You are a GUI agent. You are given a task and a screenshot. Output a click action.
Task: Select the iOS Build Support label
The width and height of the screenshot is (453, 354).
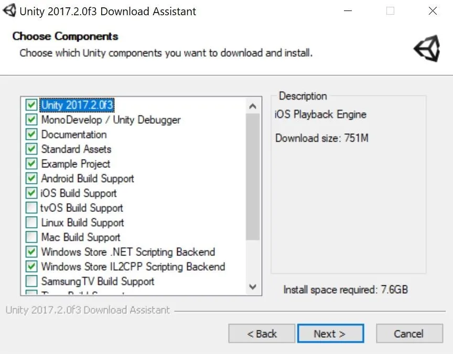coord(79,194)
